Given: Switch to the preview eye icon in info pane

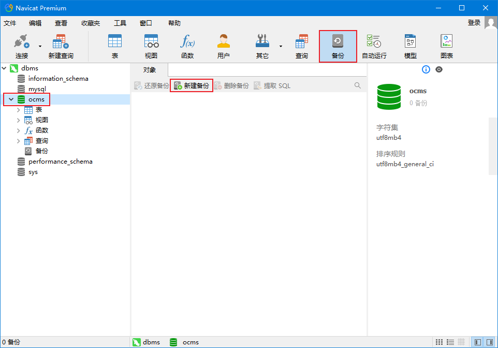Looking at the screenshot, I should pyautogui.click(x=439, y=69).
